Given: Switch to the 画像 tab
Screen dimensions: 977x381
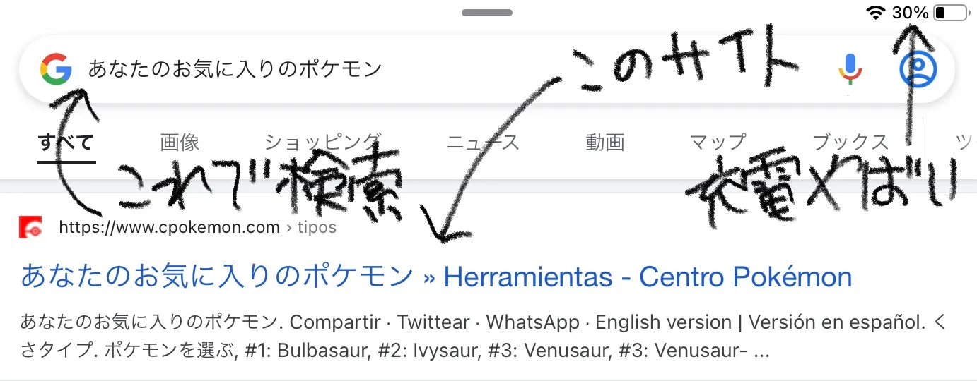Looking at the screenshot, I should [180, 143].
